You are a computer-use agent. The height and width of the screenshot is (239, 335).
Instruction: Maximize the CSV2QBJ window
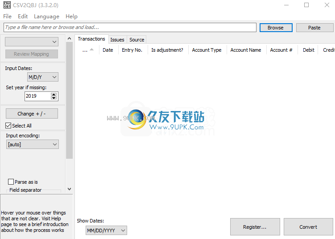pos(306,5)
